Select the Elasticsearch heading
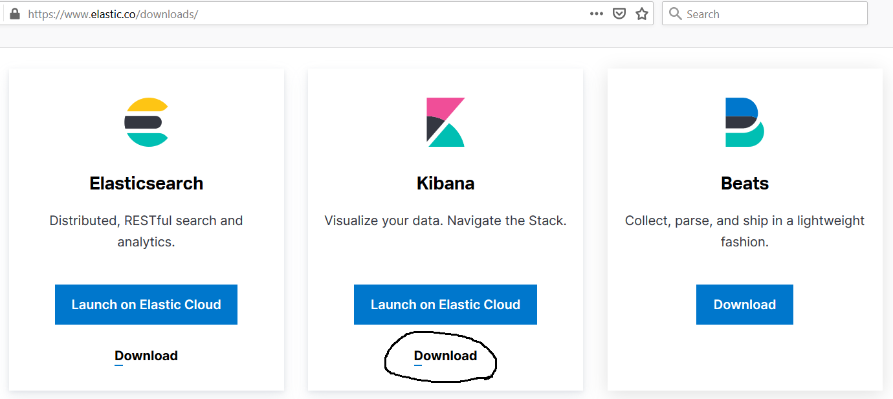The width and height of the screenshot is (893, 399). click(146, 184)
